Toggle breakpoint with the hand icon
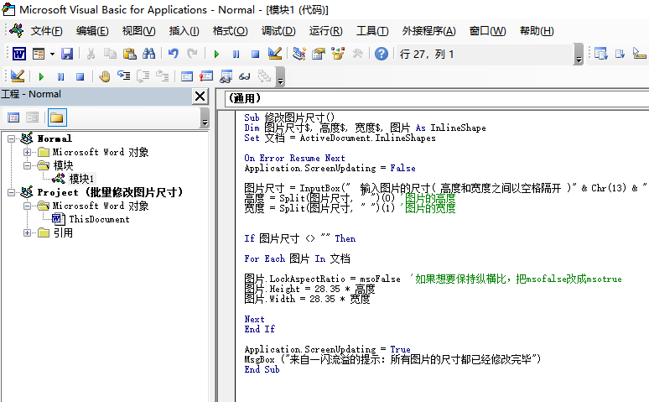The image size is (649, 402). click(104, 76)
